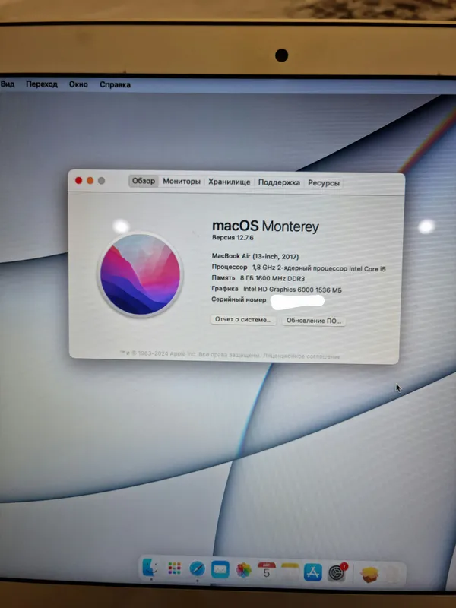Screen dimensions: 456x608
Task: Open the Photos app in Dock
Action: pos(243,571)
